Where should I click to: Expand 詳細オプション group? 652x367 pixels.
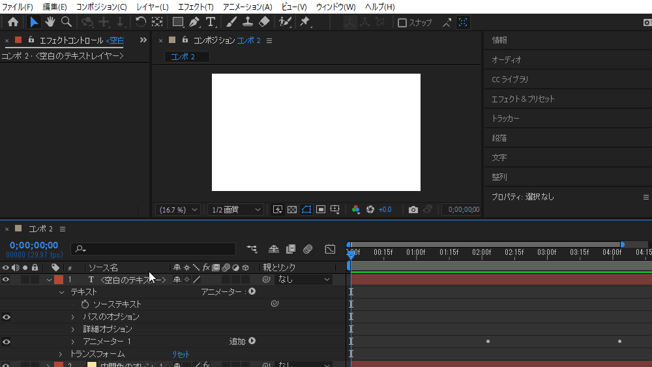tap(73, 329)
